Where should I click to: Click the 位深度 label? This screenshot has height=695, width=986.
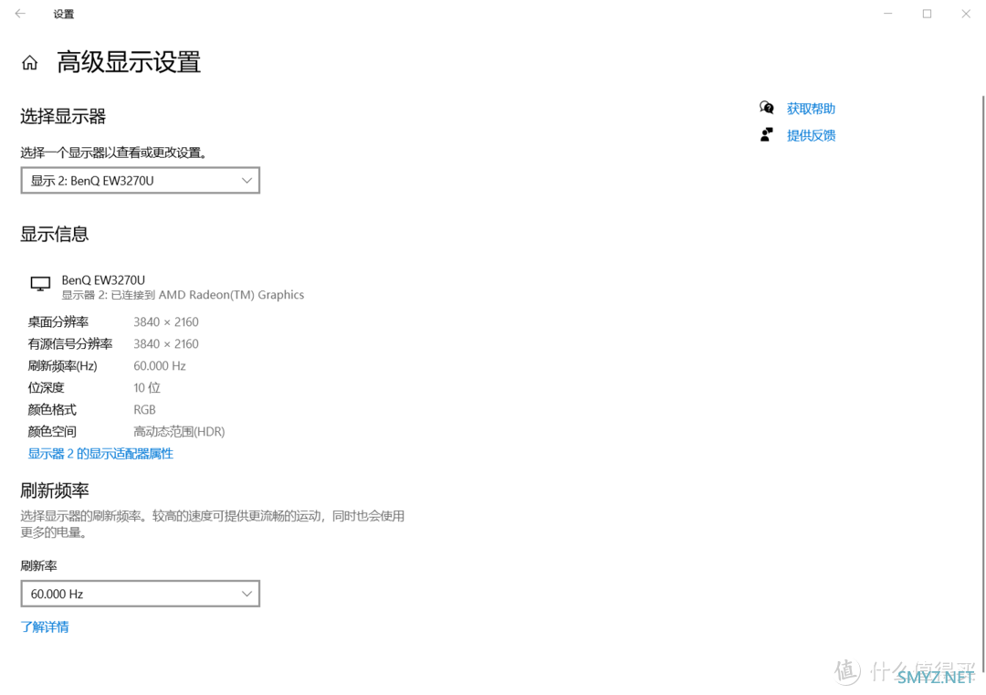(x=46, y=388)
